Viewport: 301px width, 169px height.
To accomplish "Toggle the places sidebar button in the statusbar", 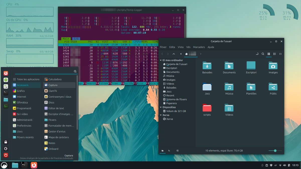I will pos(163,150).
